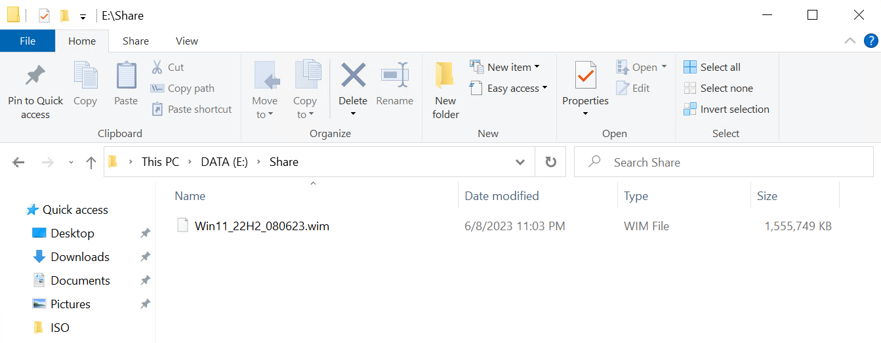Click the Paste shortcut icon
This screenshot has height=343, width=881.
click(157, 109)
